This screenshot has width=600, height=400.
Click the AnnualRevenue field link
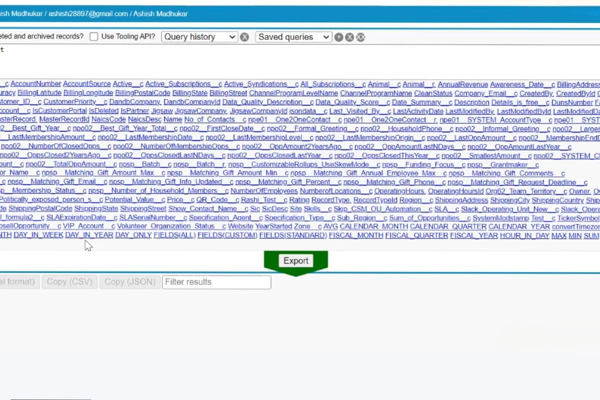[463, 84]
